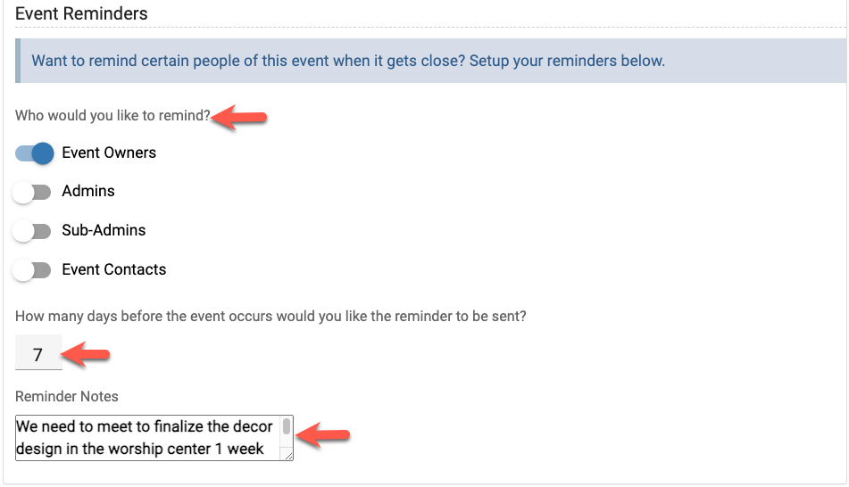849x487 pixels.
Task: Enable the Admins reminder toggle
Action: (32, 192)
